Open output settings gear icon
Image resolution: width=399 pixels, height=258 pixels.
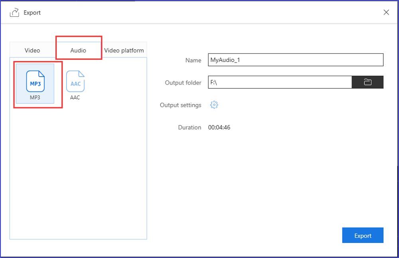click(x=214, y=105)
